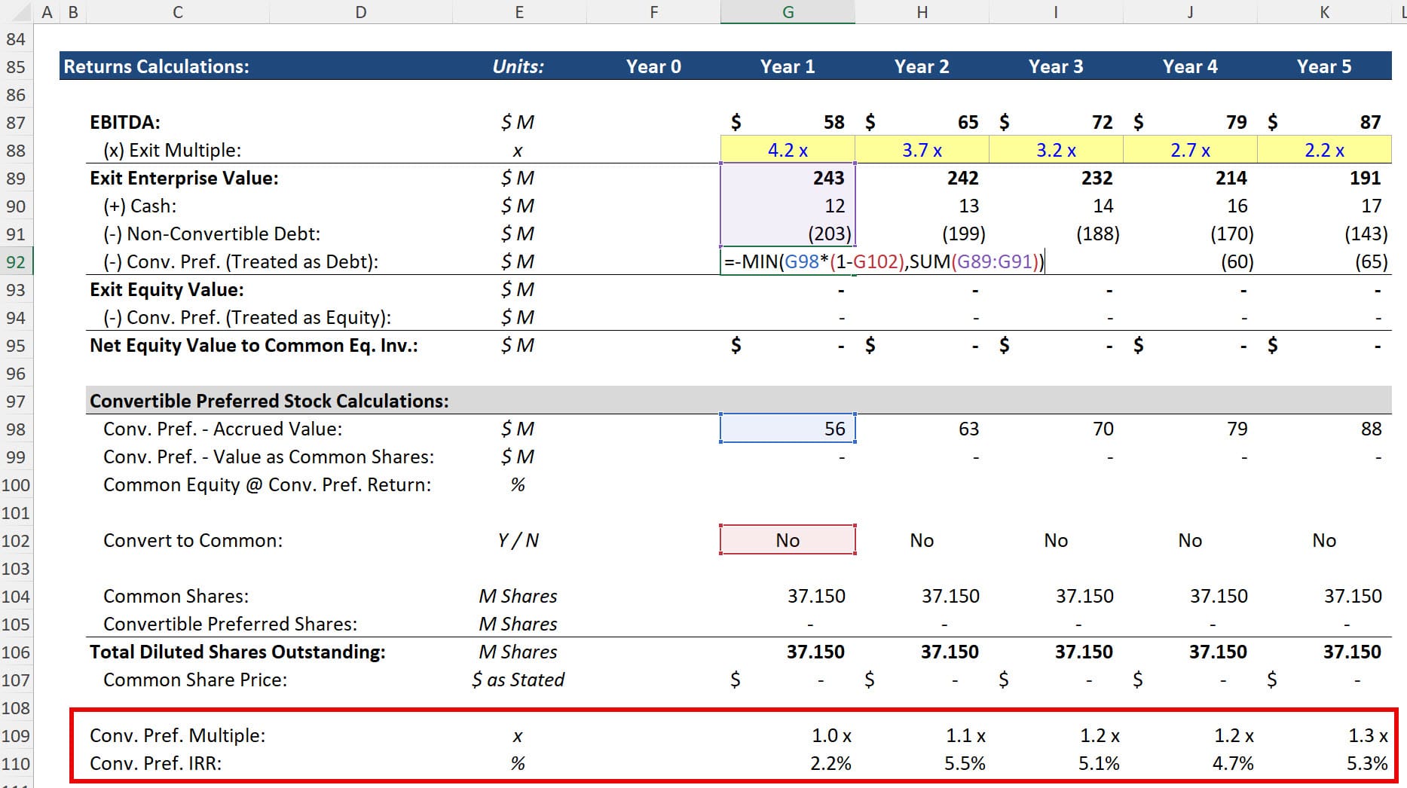Image resolution: width=1407 pixels, height=788 pixels.
Task: Select the yellow 2.2 x Exit Multiple cell
Action: (x=1324, y=149)
